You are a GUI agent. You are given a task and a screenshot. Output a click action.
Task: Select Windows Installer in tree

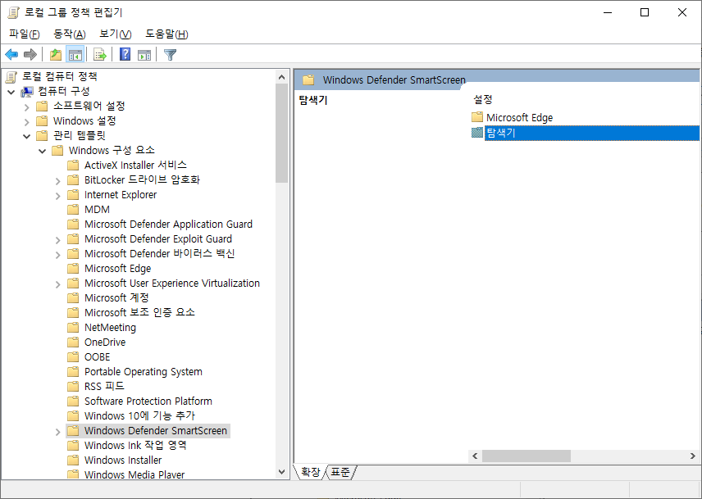(x=123, y=460)
